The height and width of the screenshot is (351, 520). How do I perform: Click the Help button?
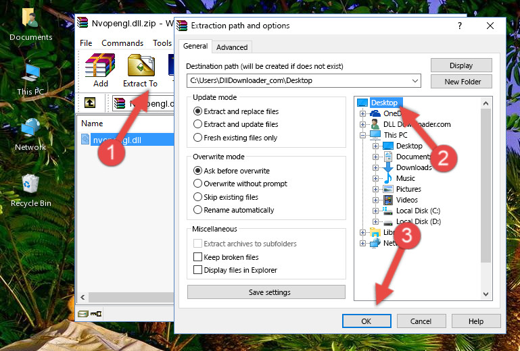476,321
